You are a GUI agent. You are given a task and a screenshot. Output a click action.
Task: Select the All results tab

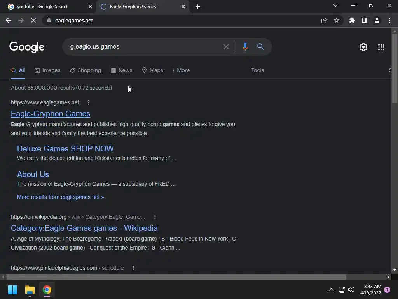pyautogui.click(x=18, y=70)
